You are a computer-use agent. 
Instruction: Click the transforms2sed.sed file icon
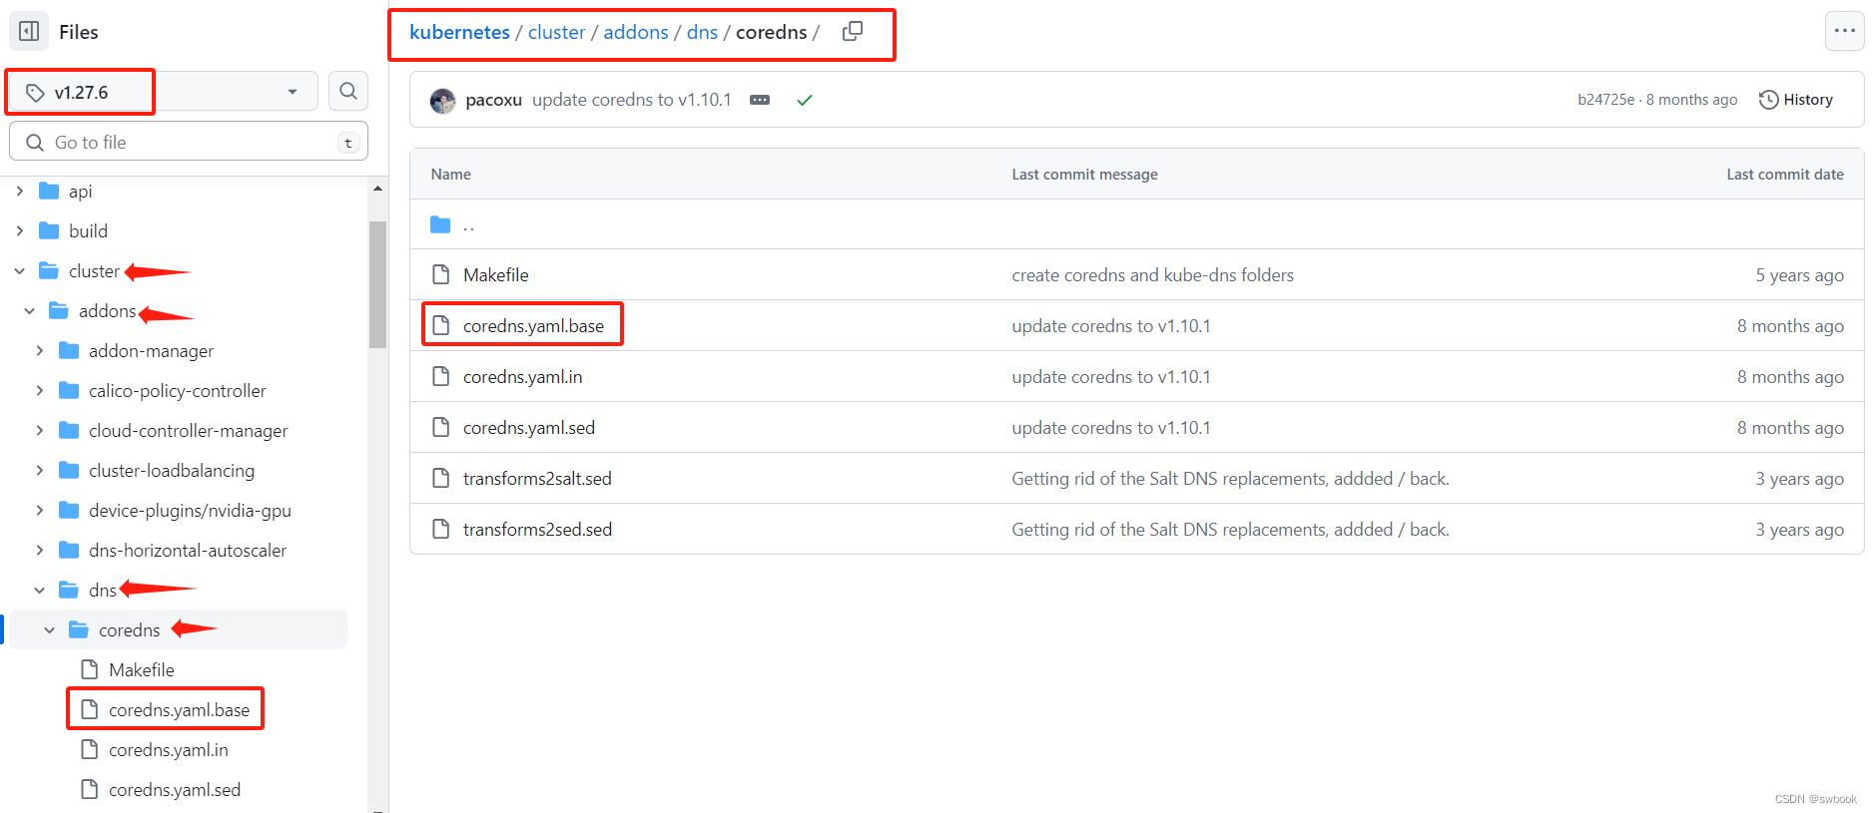440,529
